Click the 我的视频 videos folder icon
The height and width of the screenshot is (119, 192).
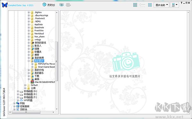pyautogui.click(x=32, y=58)
